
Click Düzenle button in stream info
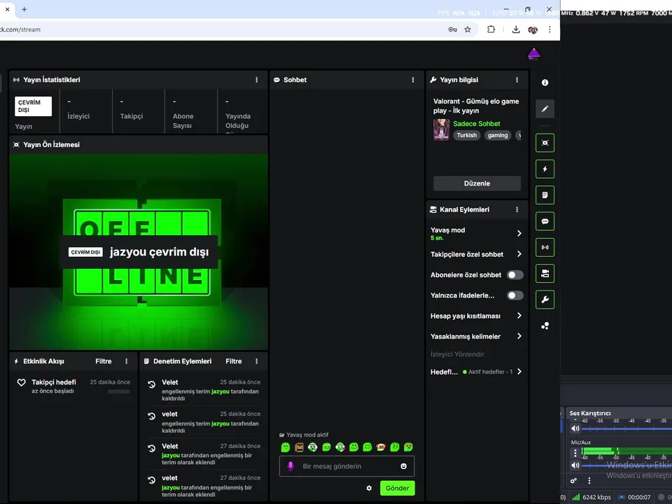[x=477, y=183]
